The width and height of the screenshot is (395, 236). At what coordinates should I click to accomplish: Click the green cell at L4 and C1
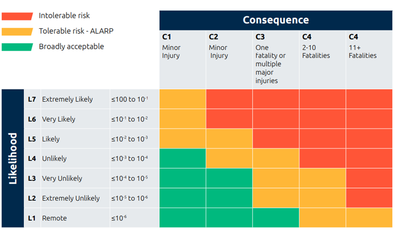click(x=183, y=158)
